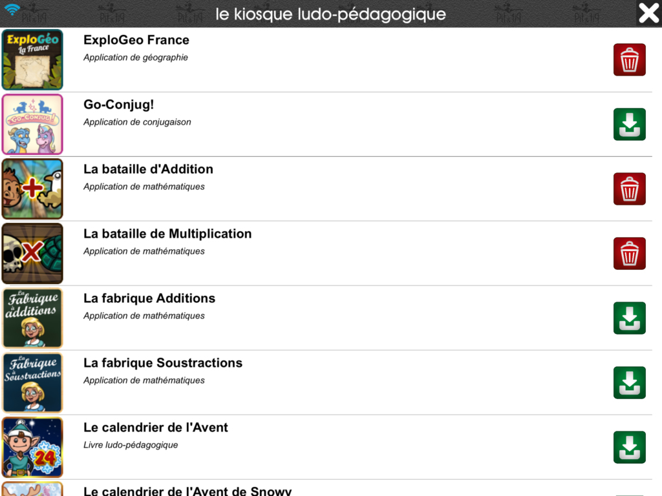Remove La bataille d'Addition app
662x496 pixels.
click(x=629, y=189)
